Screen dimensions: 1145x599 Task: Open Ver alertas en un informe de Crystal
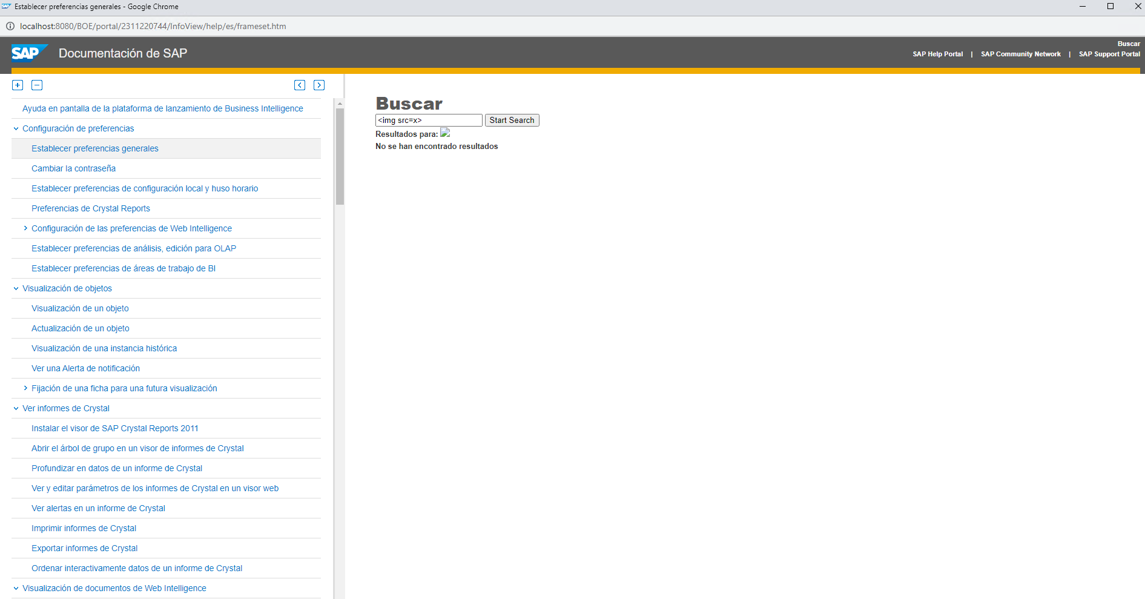pyautogui.click(x=98, y=508)
